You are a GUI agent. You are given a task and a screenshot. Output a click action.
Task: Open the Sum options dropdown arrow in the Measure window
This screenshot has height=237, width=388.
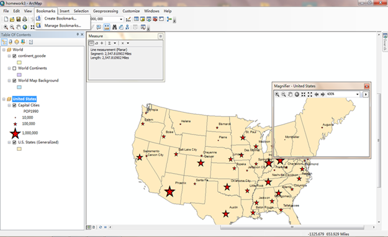tap(115, 43)
